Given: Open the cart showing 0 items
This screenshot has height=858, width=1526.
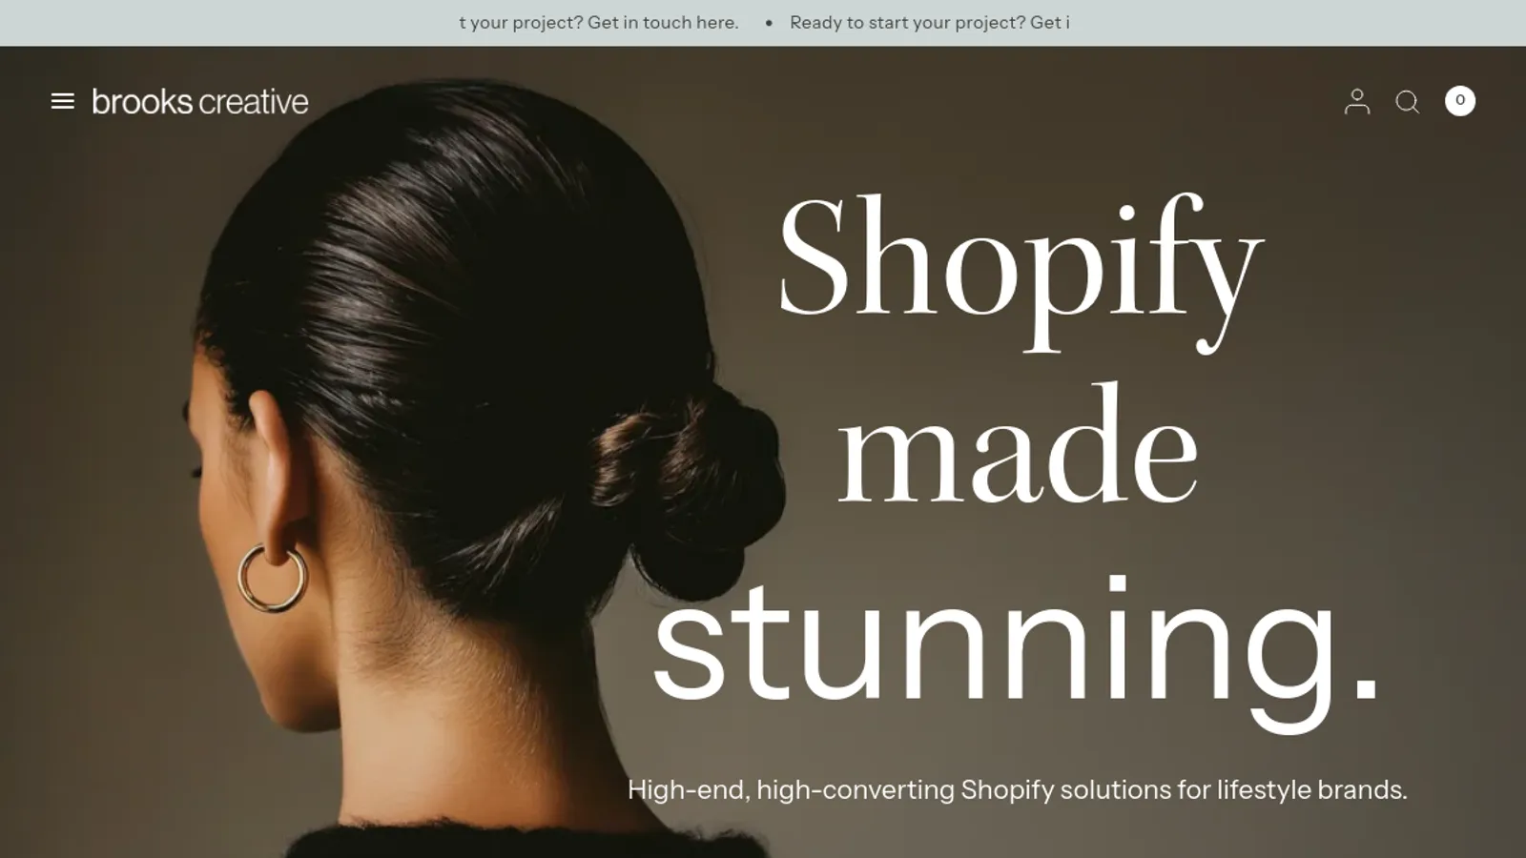Looking at the screenshot, I should (x=1460, y=101).
